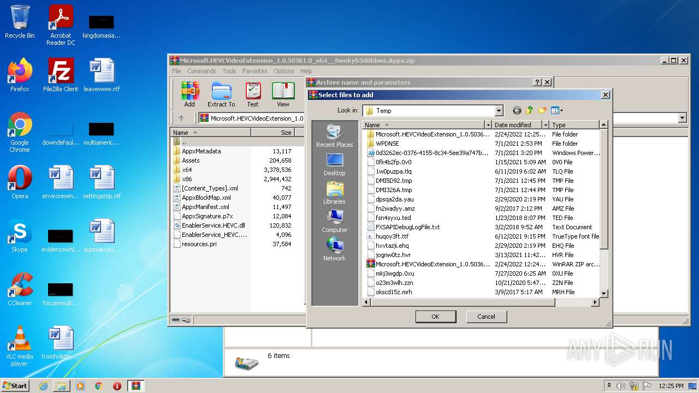Click the Skype desktop icon

20,236
